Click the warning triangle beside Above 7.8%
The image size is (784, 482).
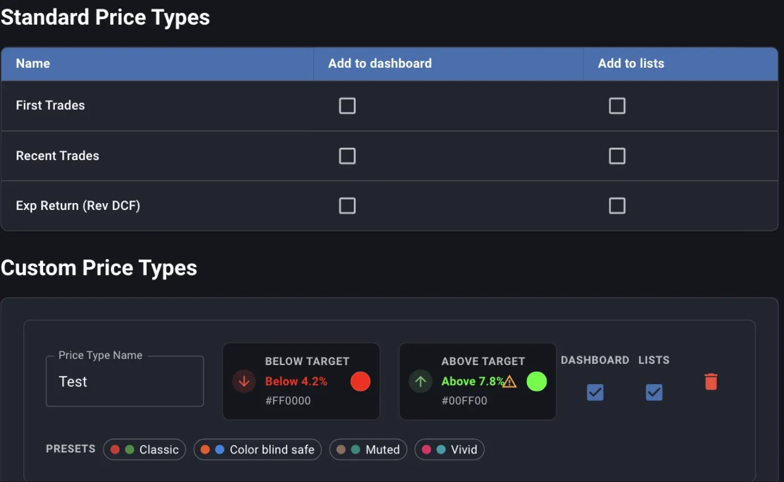point(510,382)
